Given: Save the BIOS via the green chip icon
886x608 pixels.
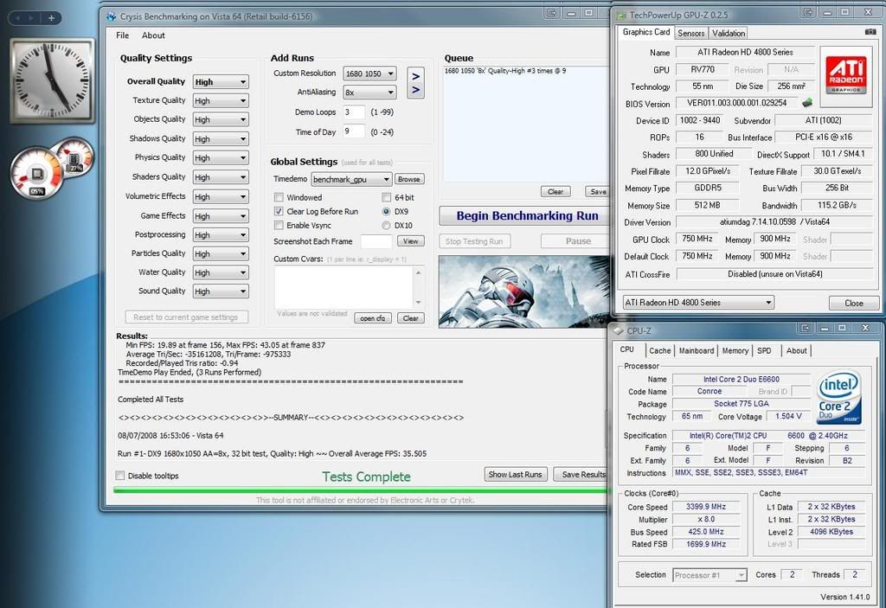Looking at the screenshot, I should pos(806,101).
